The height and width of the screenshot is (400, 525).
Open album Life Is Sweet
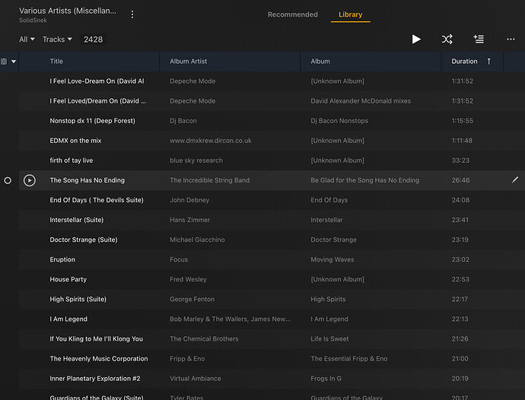[329, 338]
